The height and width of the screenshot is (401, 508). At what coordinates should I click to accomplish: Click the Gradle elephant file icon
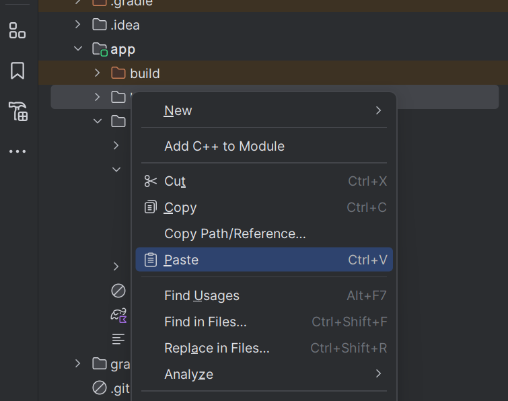[x=118, y=315]
